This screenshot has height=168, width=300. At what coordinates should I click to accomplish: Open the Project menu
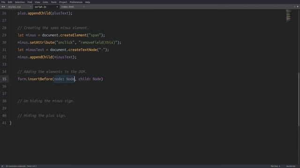click(x=63, y=2)
